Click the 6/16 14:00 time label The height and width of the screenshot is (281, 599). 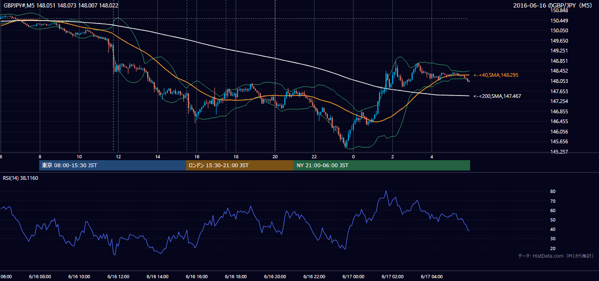pyautogui.click(x=157, y=276)
